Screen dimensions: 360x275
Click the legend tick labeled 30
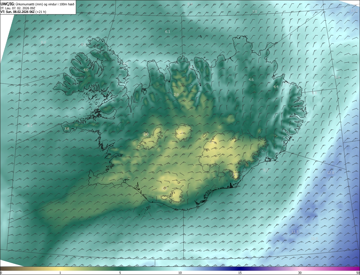tap(300, 273)
